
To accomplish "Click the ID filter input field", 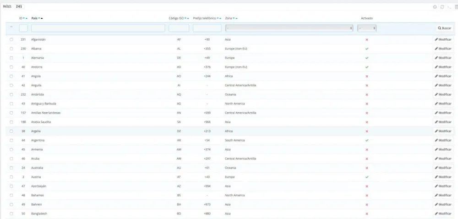I will (23, 28).
